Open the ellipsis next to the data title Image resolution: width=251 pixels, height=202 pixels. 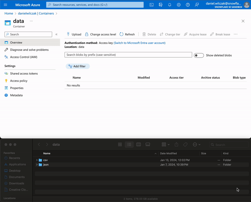pyautogui.click(x=31, y=21)
